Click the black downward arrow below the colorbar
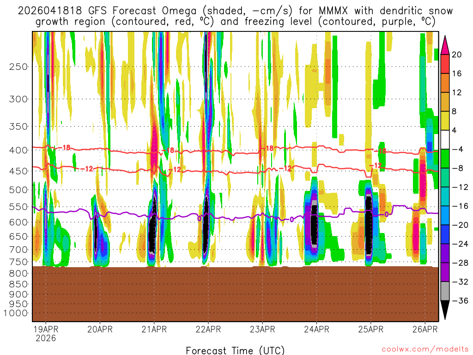473x355 pixels. [445, 309]
